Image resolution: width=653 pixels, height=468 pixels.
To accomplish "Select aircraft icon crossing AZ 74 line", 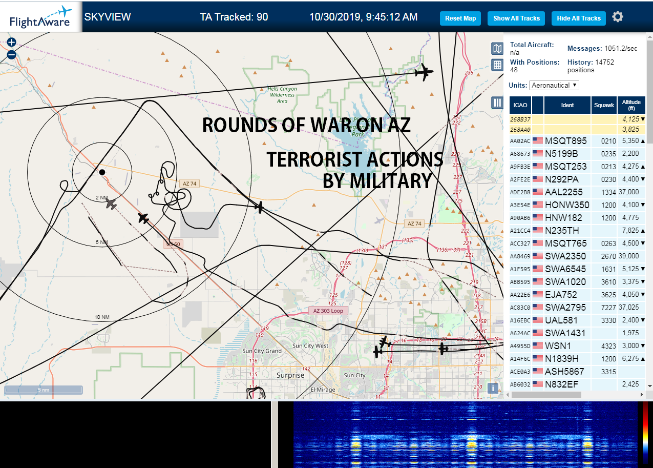I will (x=260, y=208).
